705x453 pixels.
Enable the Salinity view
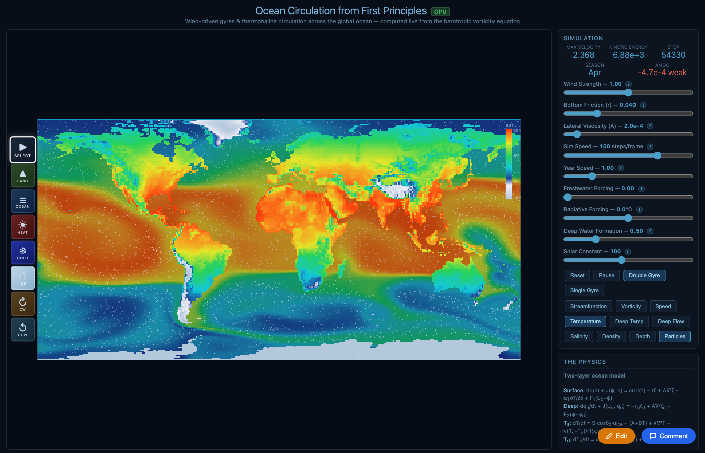click(x=579, y=336)
